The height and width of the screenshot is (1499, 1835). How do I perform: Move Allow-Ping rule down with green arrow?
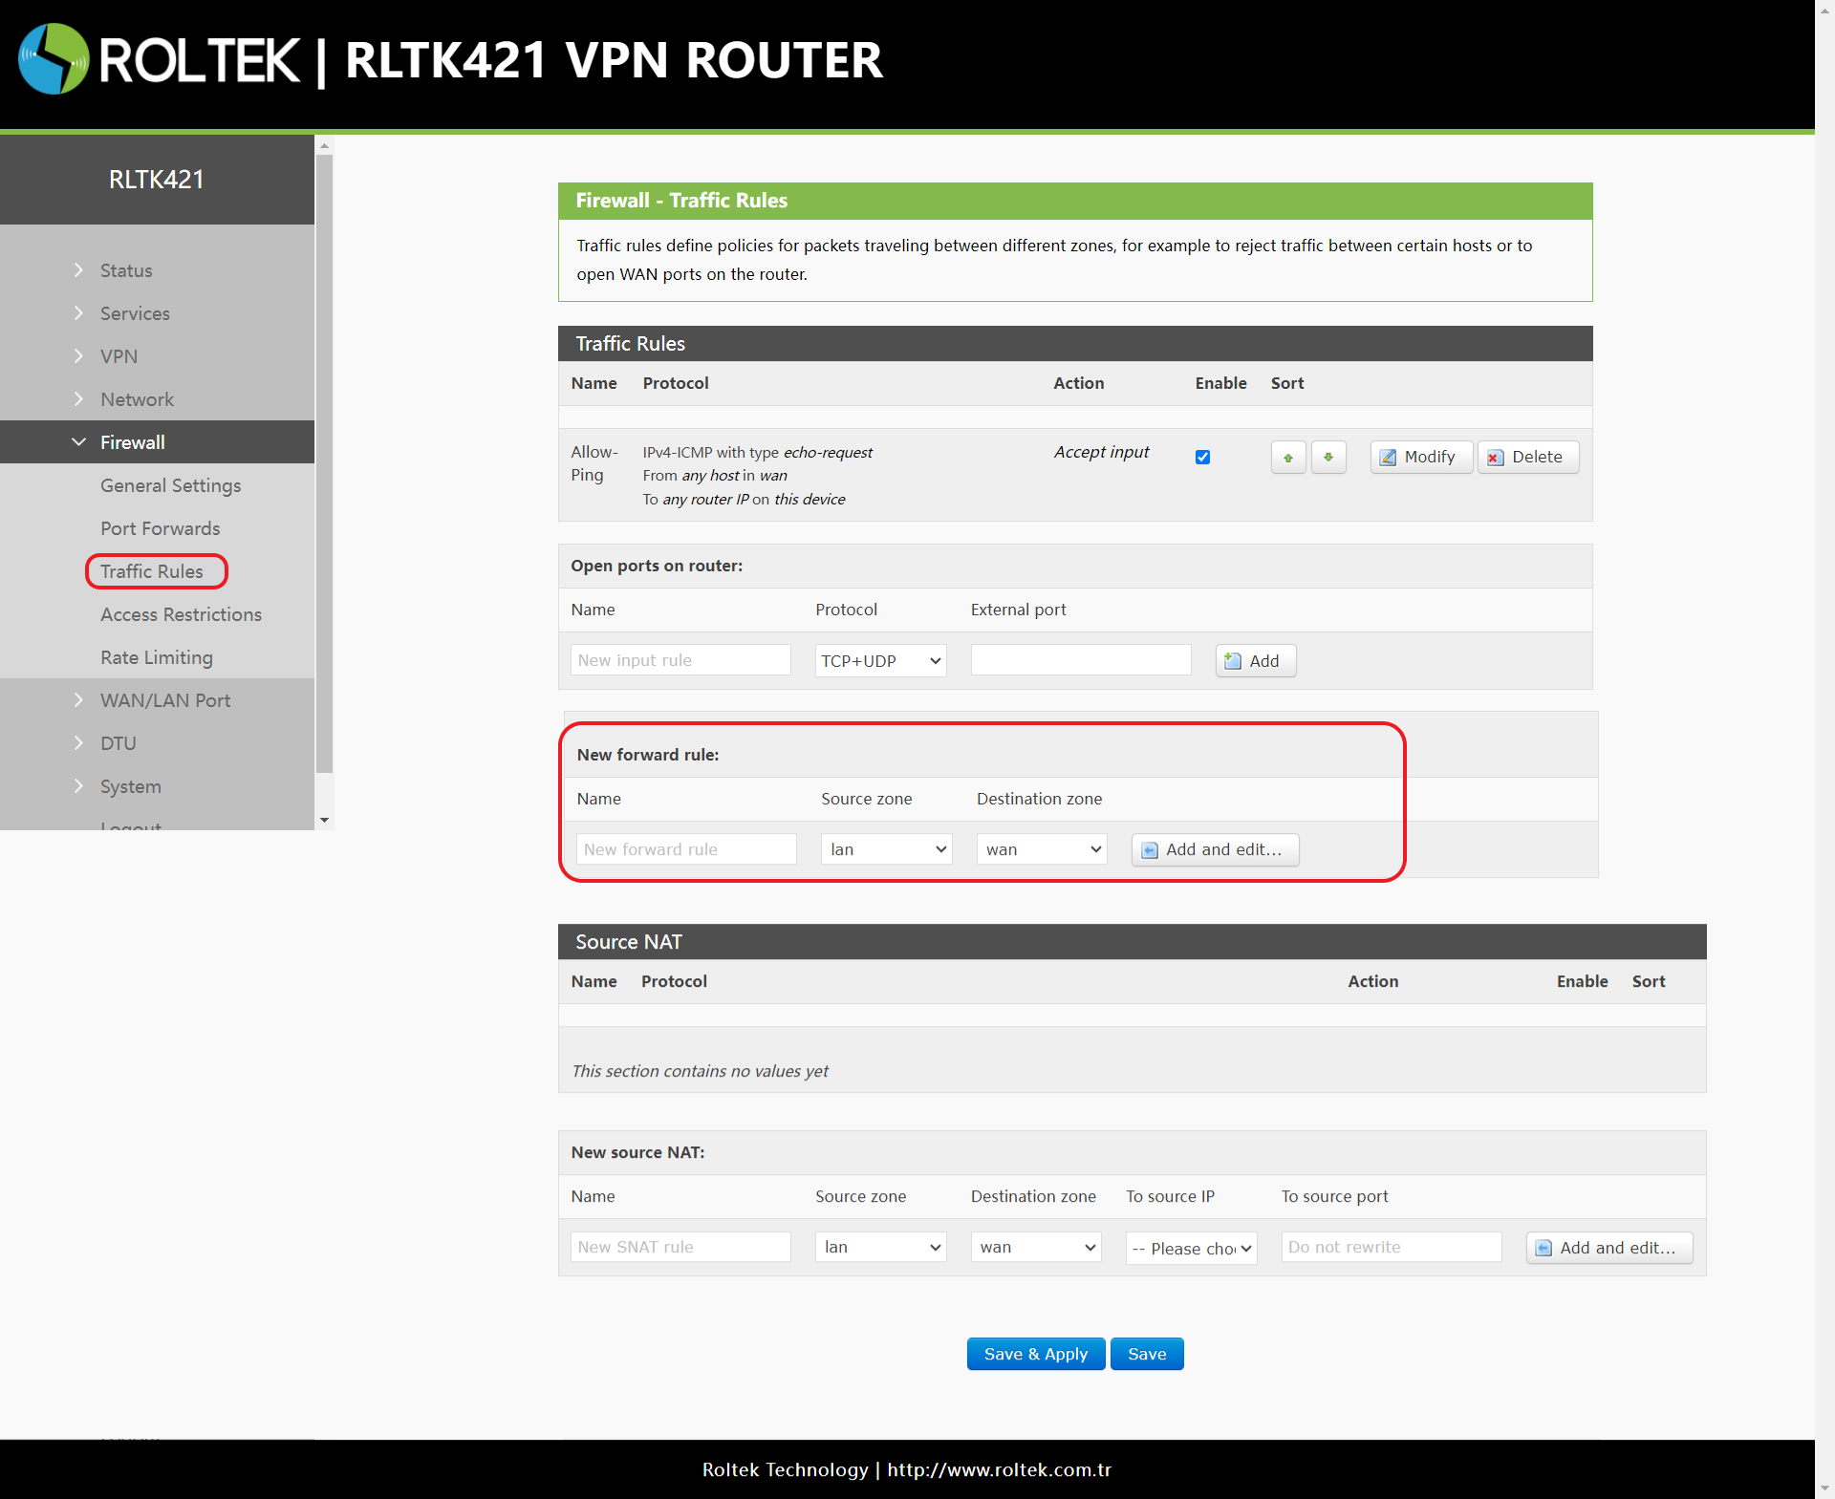[1328, 458]
